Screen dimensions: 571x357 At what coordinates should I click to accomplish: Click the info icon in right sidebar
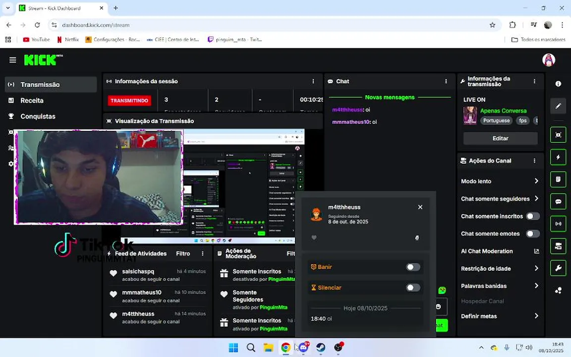tap(558, 84)
